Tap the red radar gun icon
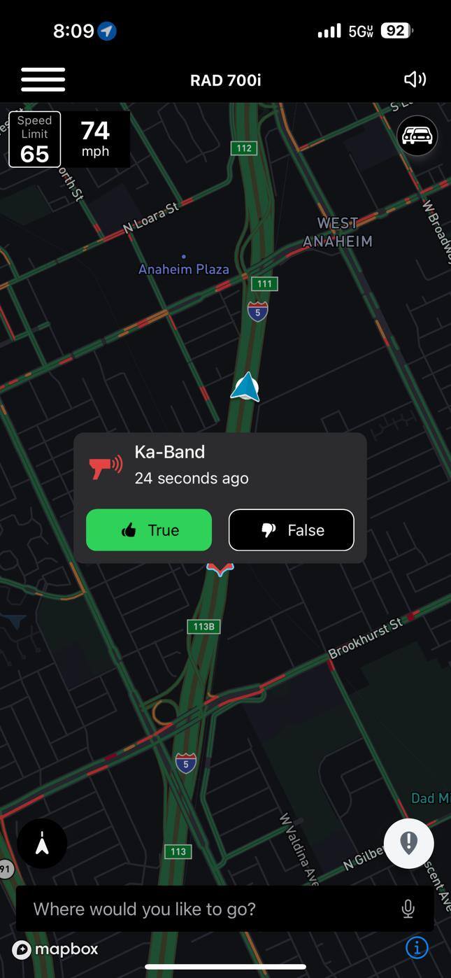 point(106,466)
